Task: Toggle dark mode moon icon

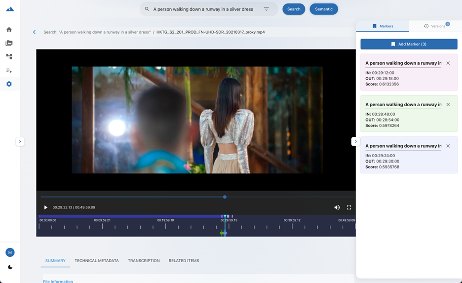Action: point(10,267)
